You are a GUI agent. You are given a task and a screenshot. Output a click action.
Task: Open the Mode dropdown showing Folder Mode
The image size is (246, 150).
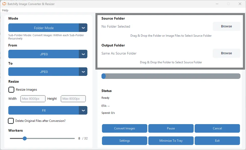click(44, 28)
